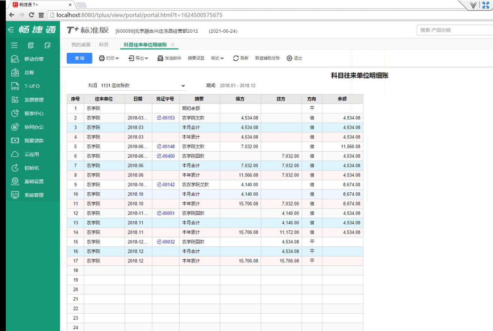The height and width of the screenshot is (331, 493).
Task: Click the 方向 column header
Action: coord(312,99)
